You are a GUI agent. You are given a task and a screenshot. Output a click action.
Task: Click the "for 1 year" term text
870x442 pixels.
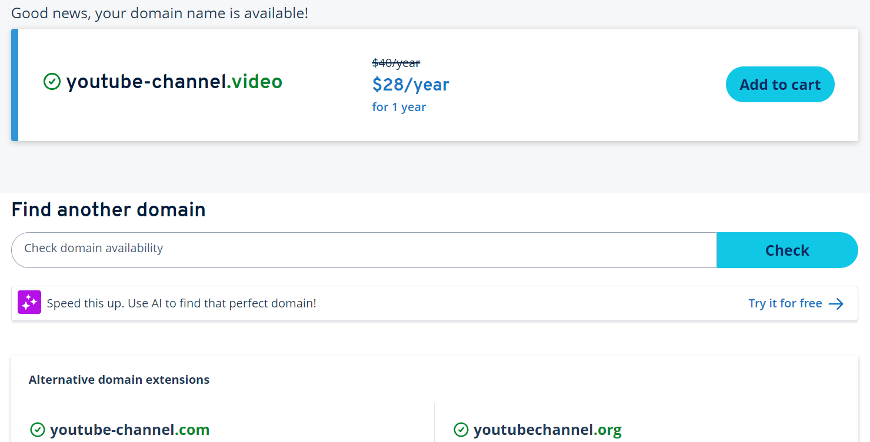(399, 107)
